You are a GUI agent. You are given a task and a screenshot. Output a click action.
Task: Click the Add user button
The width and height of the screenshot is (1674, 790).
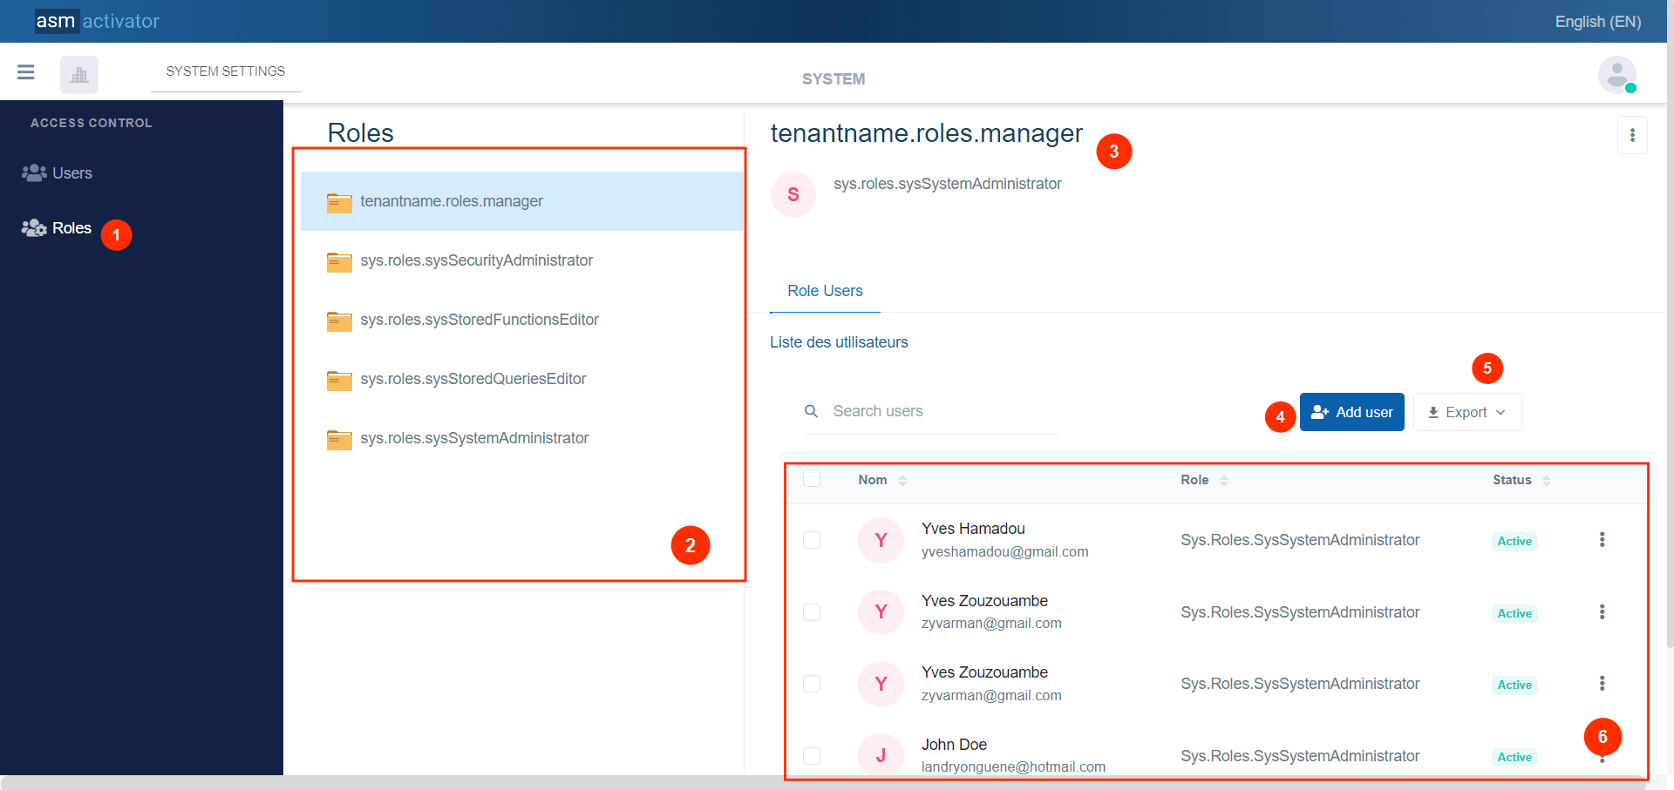point(1351,412)
